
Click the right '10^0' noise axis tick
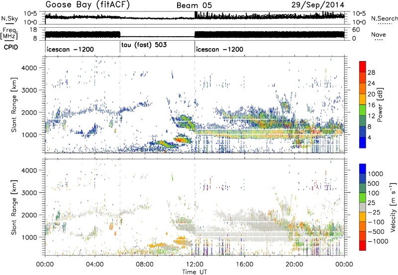point(359,22)
